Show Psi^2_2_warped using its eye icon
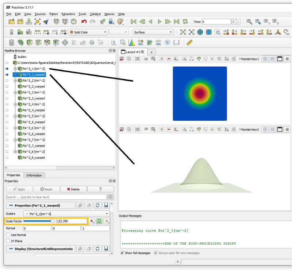Viewport: 292px width, 271px height. tap(7, 86)
